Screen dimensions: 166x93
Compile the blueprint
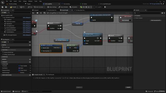point(13,7)
